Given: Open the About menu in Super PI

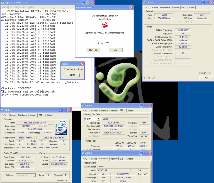Looking at the screenshot, I should [x=20, y=7].
